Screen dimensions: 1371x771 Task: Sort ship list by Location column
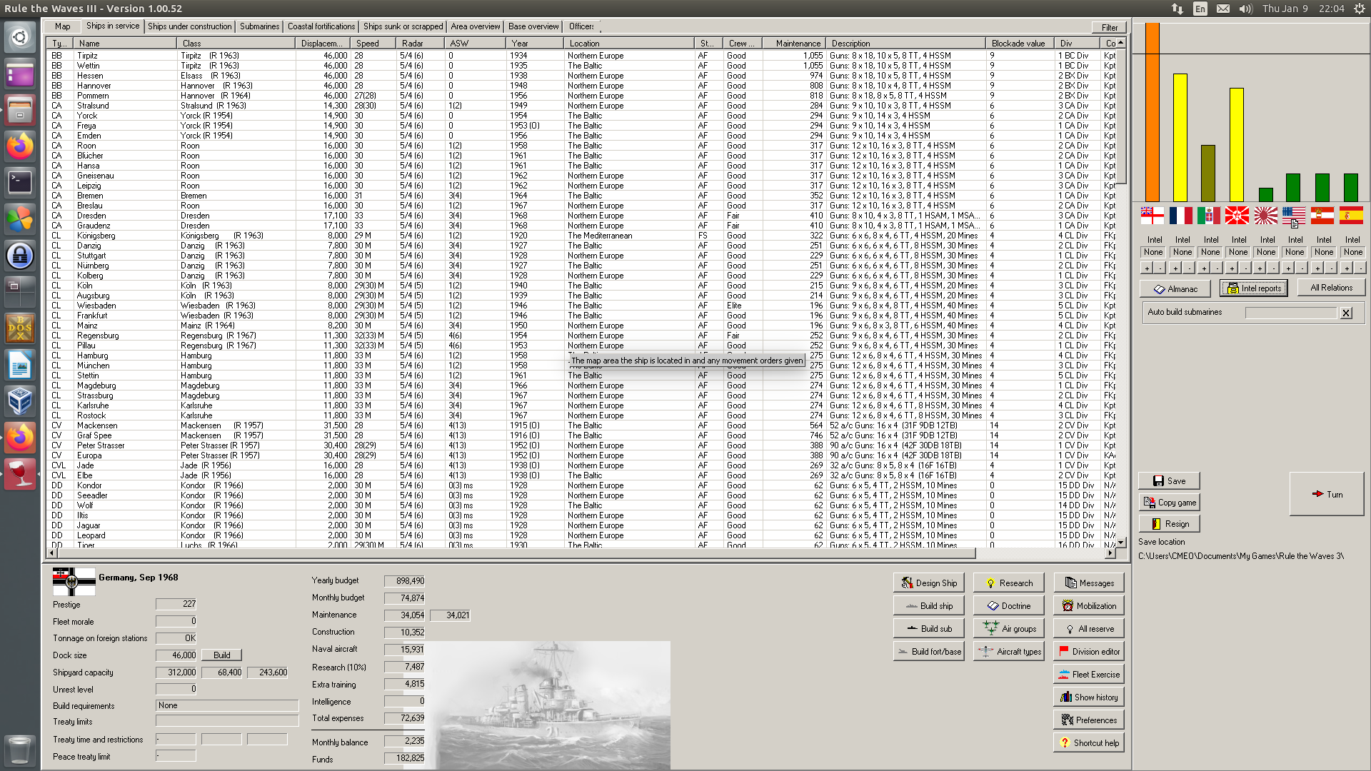click(584, 44)
